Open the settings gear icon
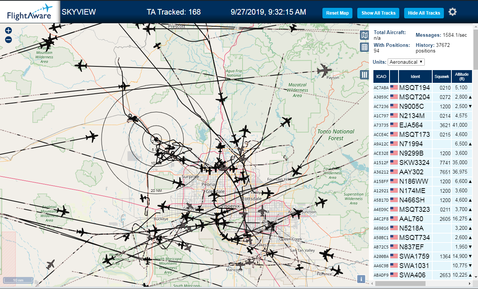Viewport: 478px width, 289px height. (453, 12)
